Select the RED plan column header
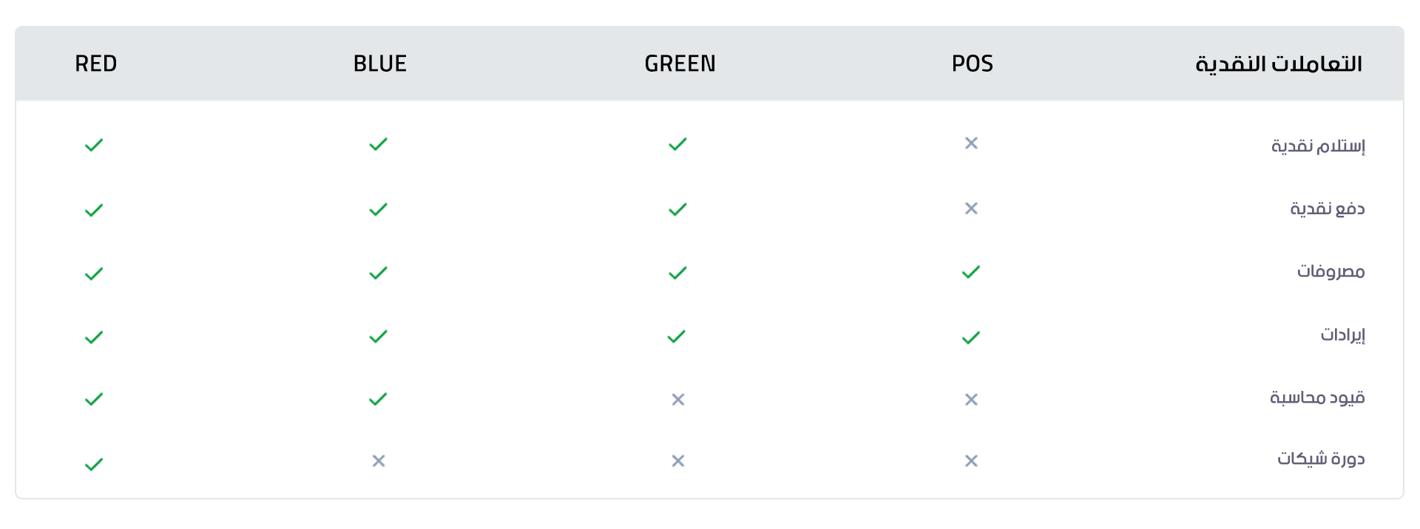1420x529 pixels. pos(96,64)
